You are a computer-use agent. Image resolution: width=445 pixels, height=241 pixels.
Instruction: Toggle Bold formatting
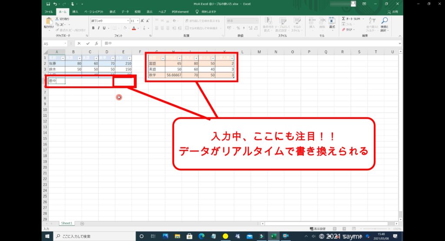point(93,28)
